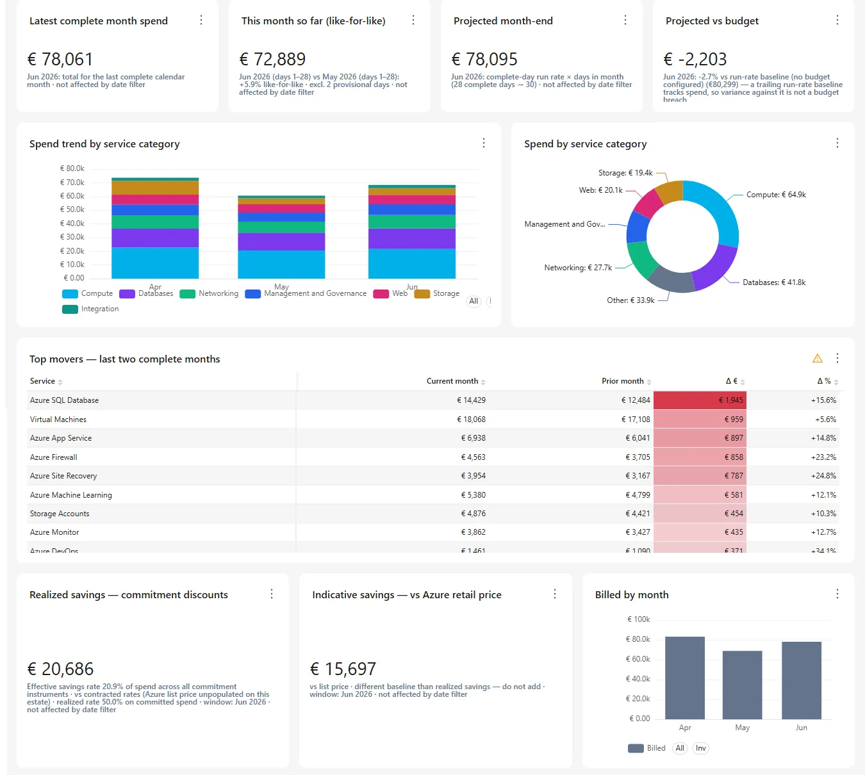865x775 pixels.
Task: Click the € -2,203 budget variance value
Action: point(695,60)
